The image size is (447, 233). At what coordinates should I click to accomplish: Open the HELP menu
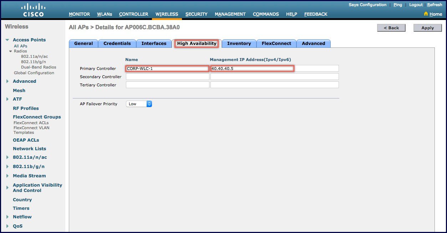291,14
